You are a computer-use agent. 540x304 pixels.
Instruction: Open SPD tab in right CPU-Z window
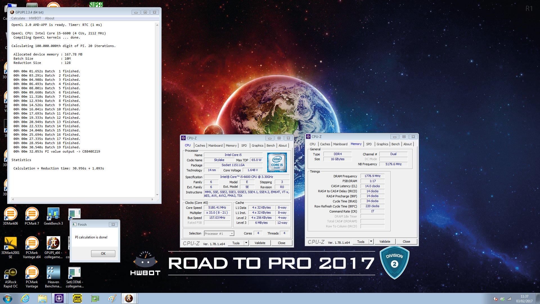(369, 144)
